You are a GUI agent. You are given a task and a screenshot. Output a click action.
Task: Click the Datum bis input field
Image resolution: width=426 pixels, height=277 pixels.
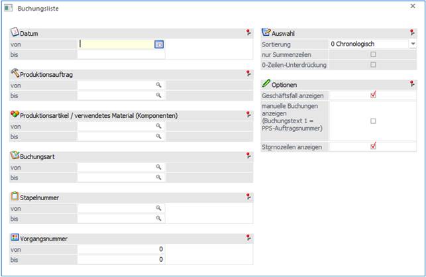pyautogui.click(x=121, y=54)
